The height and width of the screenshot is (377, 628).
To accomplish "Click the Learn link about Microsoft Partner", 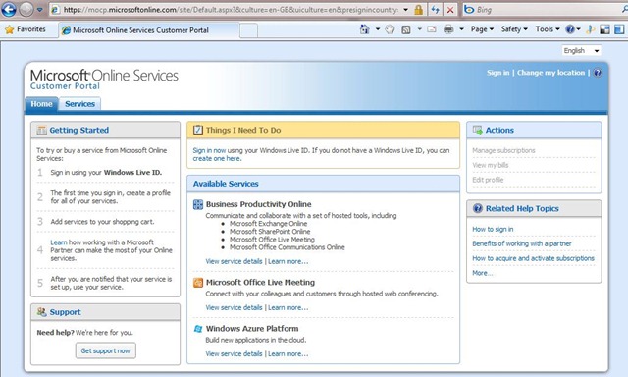I will pyautogui.click(x=59, y=242).
